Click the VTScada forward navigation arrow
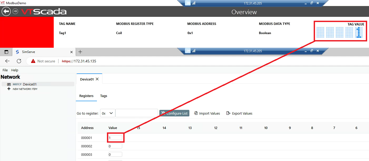The width and height of the screenshot is (369, 161). tap(15, 12)
